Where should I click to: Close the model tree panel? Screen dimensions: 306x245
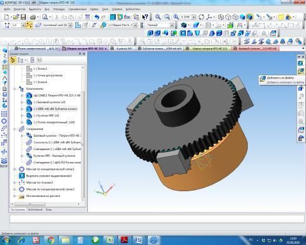tap(84, 54)
